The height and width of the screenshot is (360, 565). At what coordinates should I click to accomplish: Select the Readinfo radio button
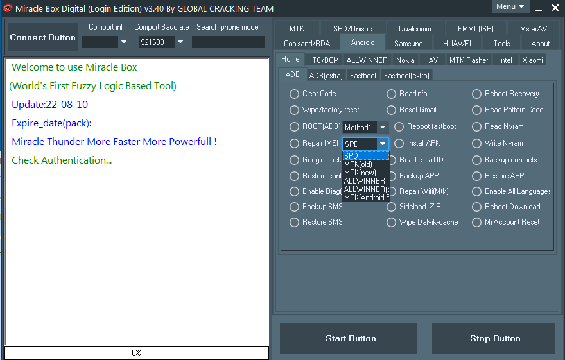coord(391,94)
